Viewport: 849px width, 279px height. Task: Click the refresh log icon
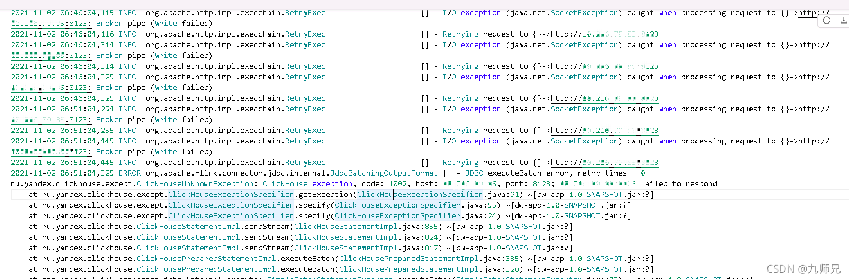[x=826, y=20]
